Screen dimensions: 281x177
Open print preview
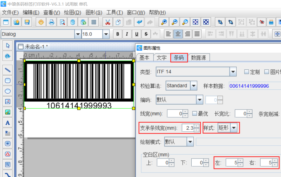[x=62, y=22]
